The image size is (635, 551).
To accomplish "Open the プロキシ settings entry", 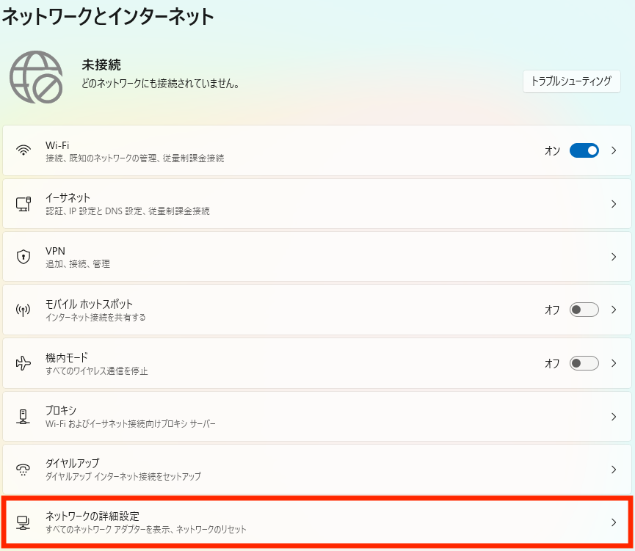I will coord(61,410).
